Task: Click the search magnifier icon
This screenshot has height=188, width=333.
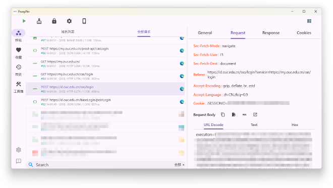Action: 31,165
